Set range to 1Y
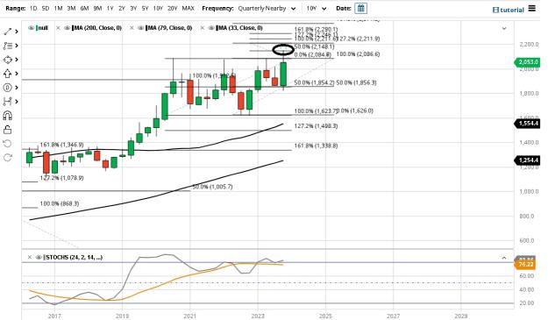 pyautogui.click(x=110, y=9)
